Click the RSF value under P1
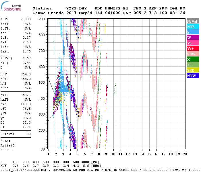 click(x=127, y=13)
